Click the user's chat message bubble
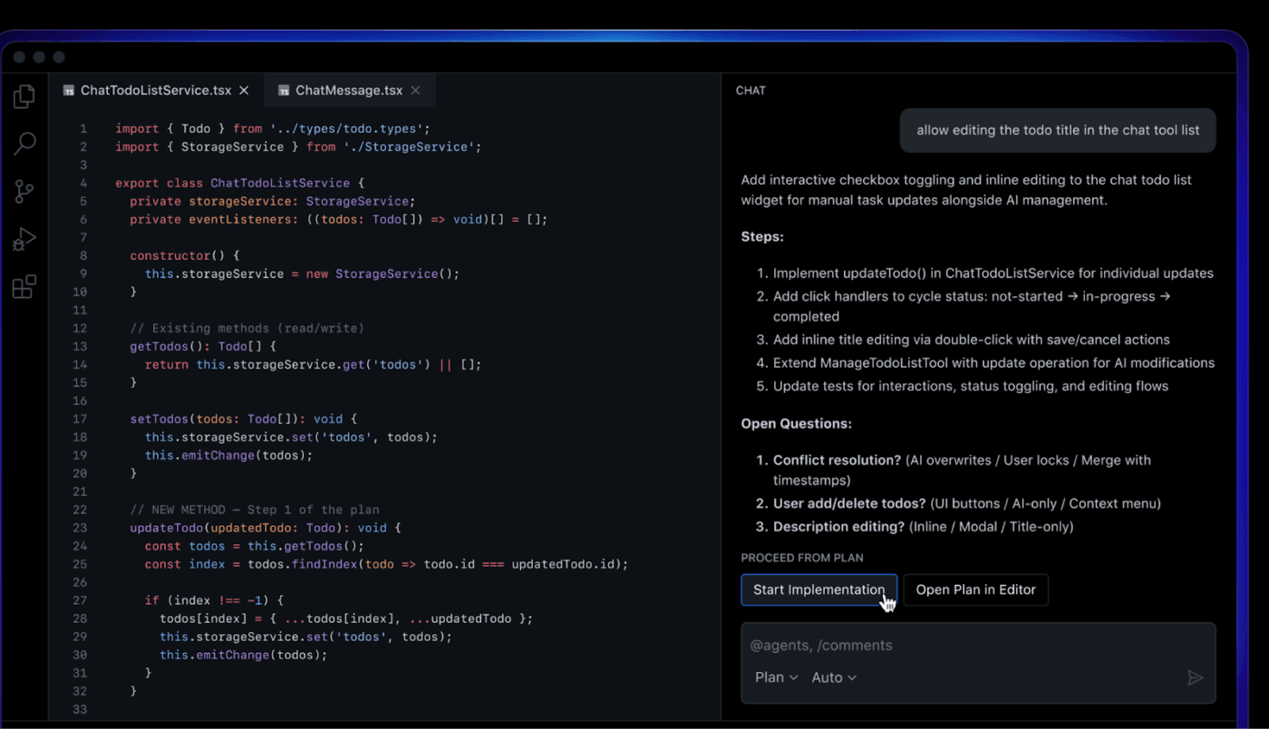 [x=1057, y=129]
